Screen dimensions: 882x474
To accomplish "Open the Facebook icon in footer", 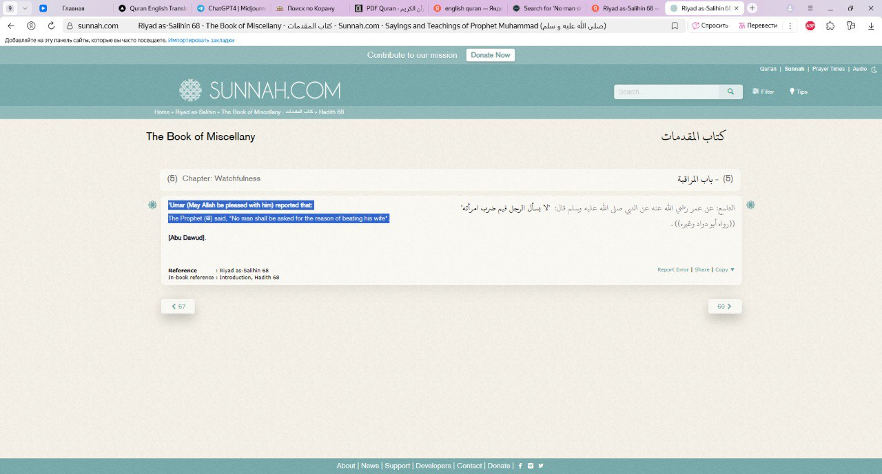I will point(520,466).
